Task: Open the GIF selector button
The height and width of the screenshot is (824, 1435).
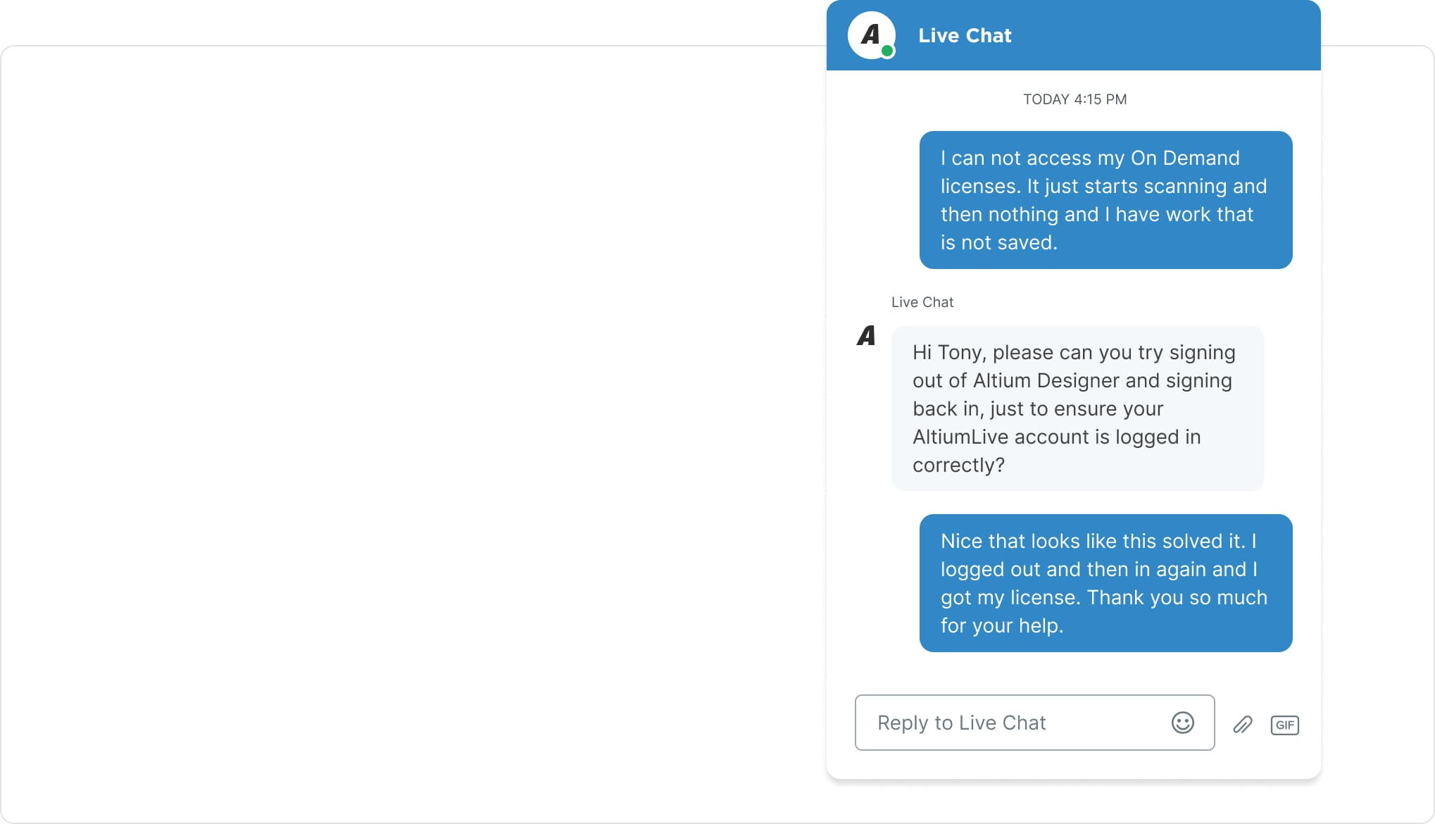Action: pyautogui.click(x=1284, y=725)
